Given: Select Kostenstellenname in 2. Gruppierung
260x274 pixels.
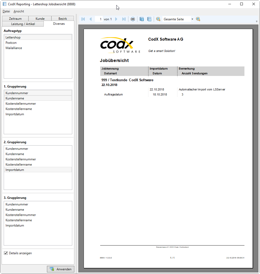Looking at the screenshot, I should click(x=38, y=165).
